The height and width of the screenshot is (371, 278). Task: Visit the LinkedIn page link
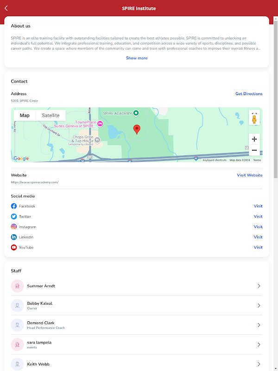coord(258,237)
